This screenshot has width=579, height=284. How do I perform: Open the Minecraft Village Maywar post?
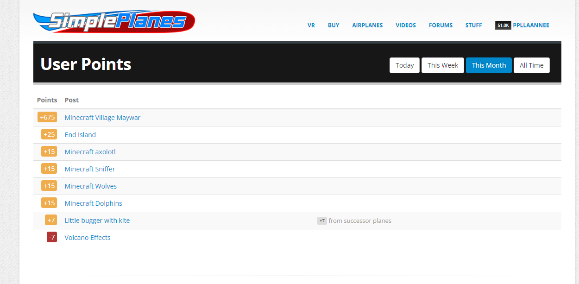click(102, 118)
